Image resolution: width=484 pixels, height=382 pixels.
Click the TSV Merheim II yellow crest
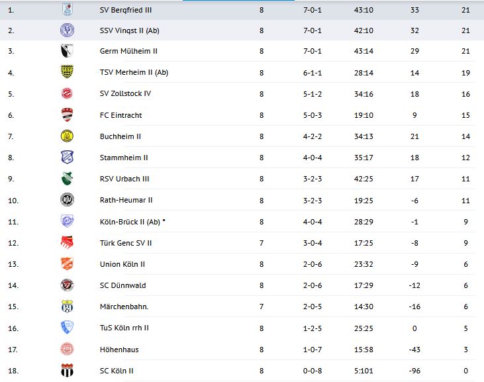(x=67, y=72)
